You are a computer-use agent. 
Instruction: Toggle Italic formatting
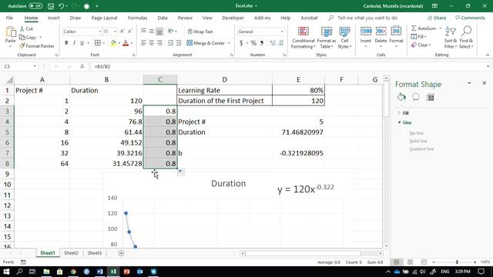click(74, 43)
